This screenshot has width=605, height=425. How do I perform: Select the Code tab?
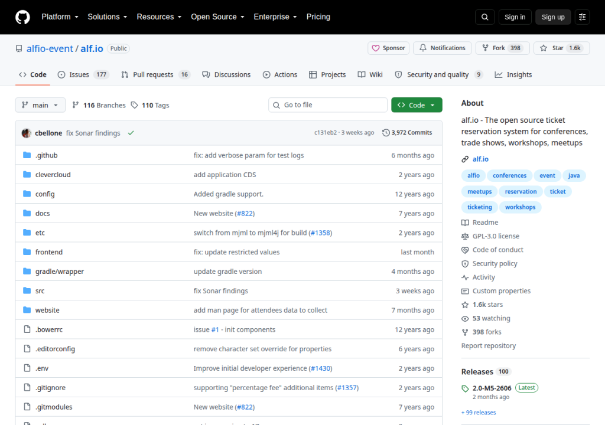pos(33,75)
